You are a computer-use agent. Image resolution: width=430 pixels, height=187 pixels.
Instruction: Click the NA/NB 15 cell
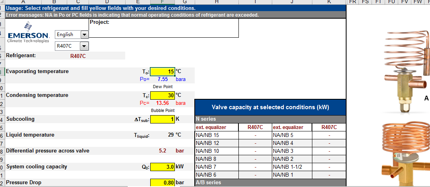(217, 135)
